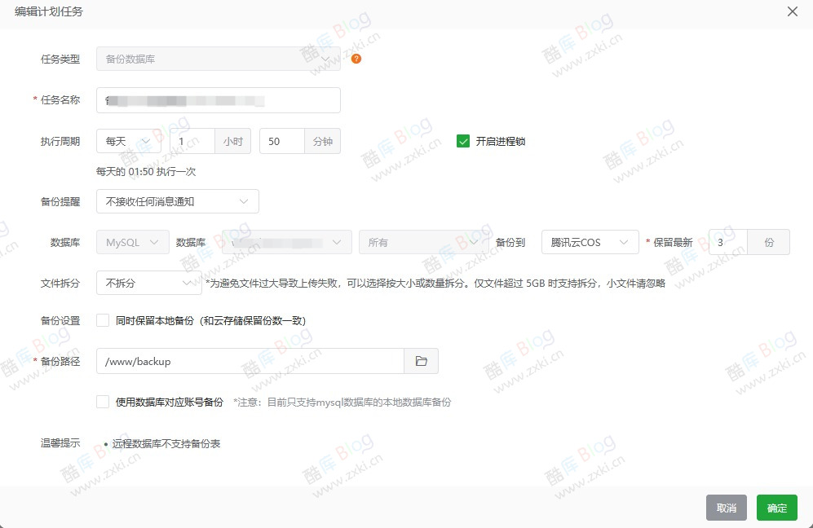
Task: Click the /www/backup path field
Action: coord(245,361)
